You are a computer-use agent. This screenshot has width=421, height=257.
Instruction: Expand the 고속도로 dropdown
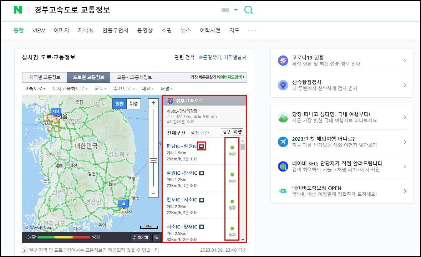click(x=35, y=88)
